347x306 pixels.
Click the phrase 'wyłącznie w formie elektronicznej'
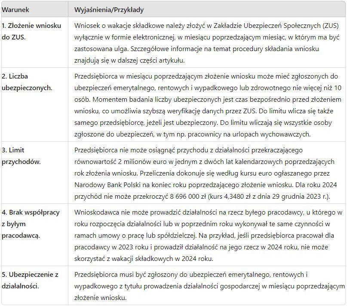pos(124,37)
